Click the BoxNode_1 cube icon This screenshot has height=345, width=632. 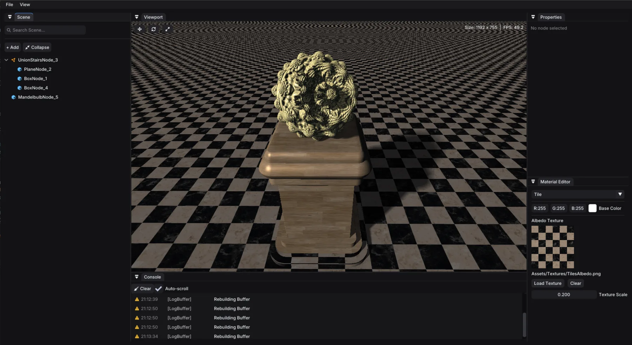tap(19, 79)
